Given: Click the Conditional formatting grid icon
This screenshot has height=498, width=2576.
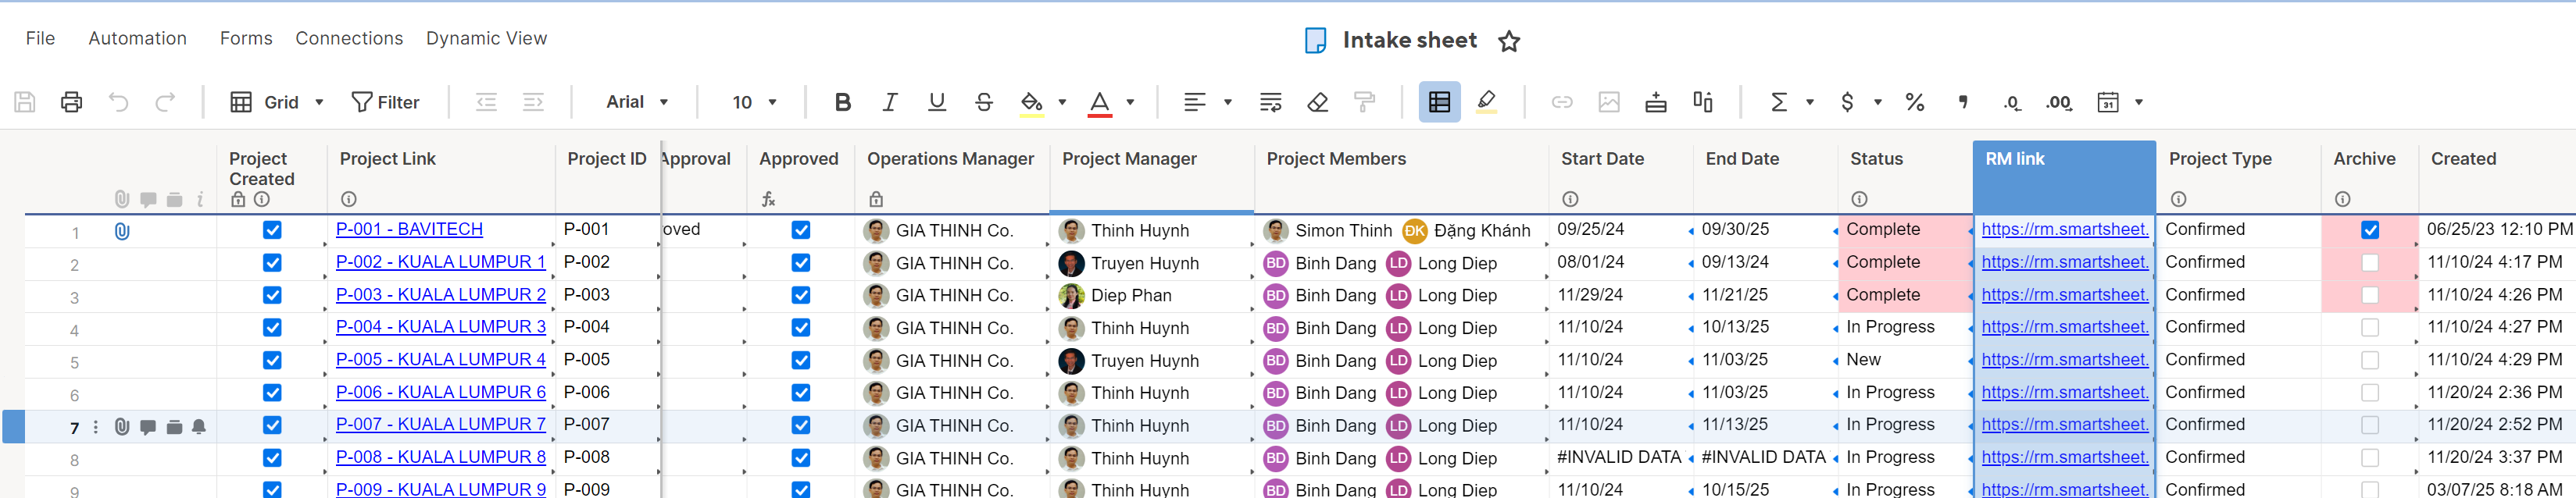Looking at the screenshot, I should 1439,102.
